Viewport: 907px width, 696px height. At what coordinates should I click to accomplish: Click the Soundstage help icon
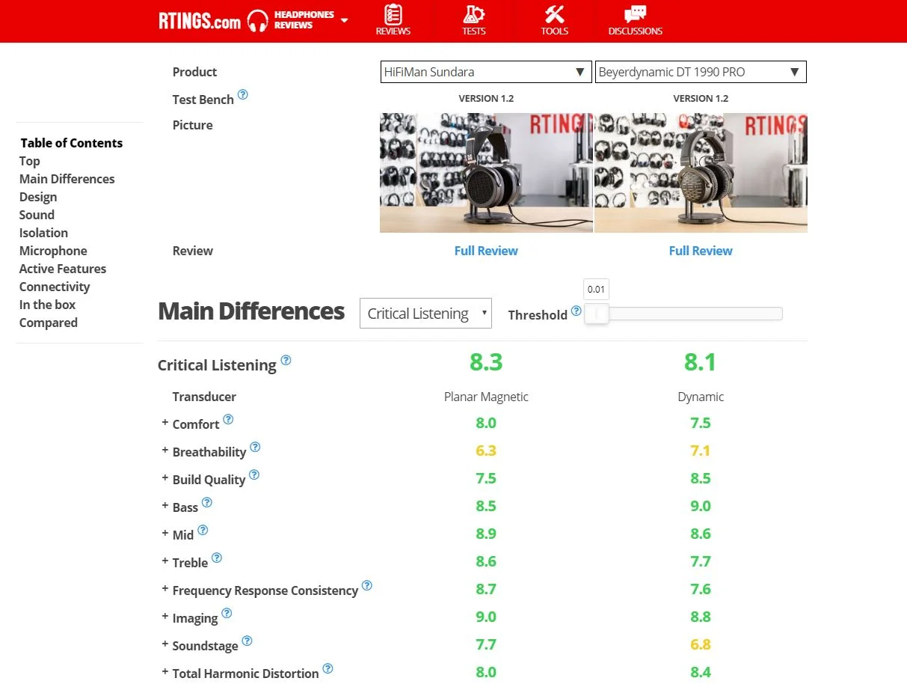pyautogui.click(x=247, y=641)
